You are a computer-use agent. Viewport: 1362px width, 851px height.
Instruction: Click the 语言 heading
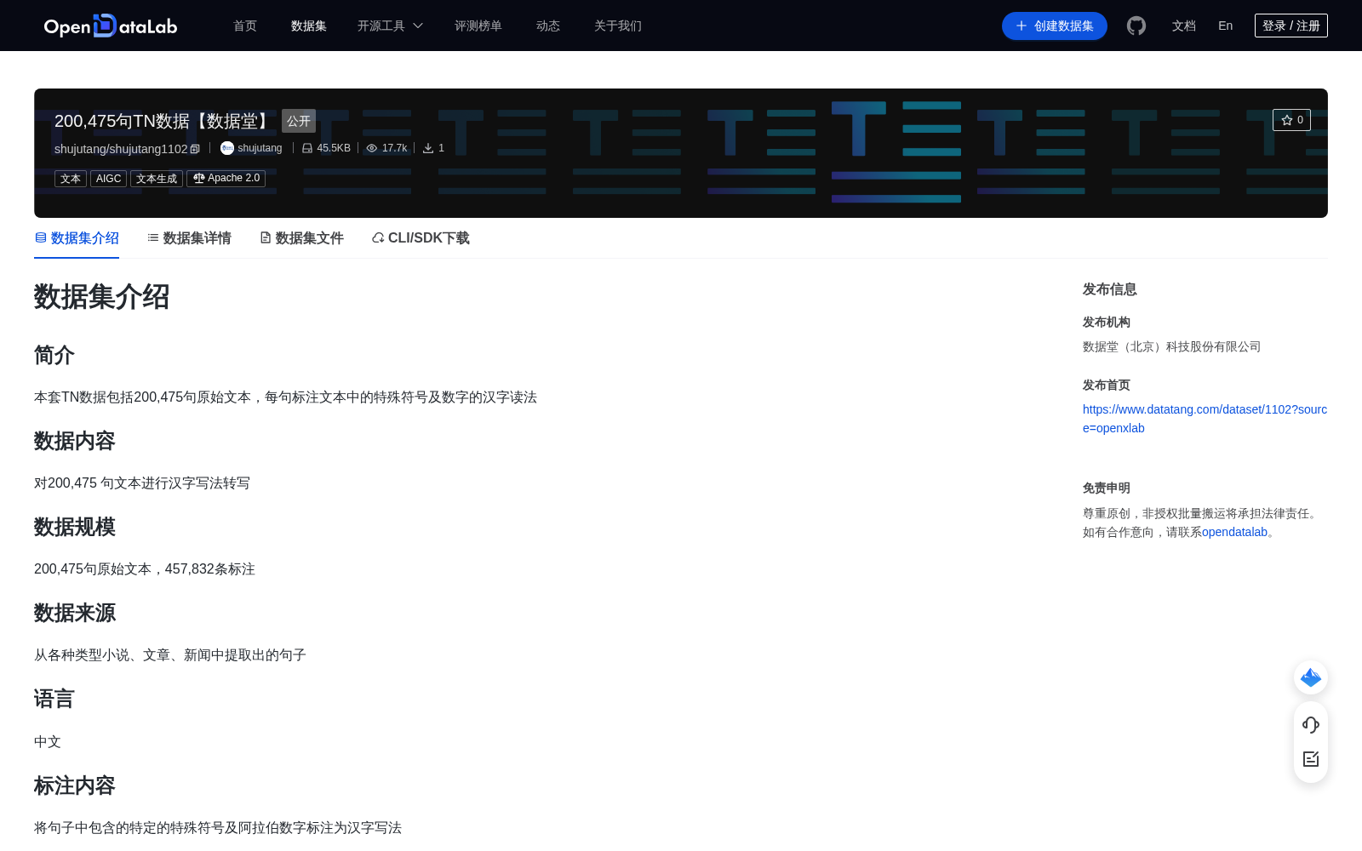coord(54,700)
